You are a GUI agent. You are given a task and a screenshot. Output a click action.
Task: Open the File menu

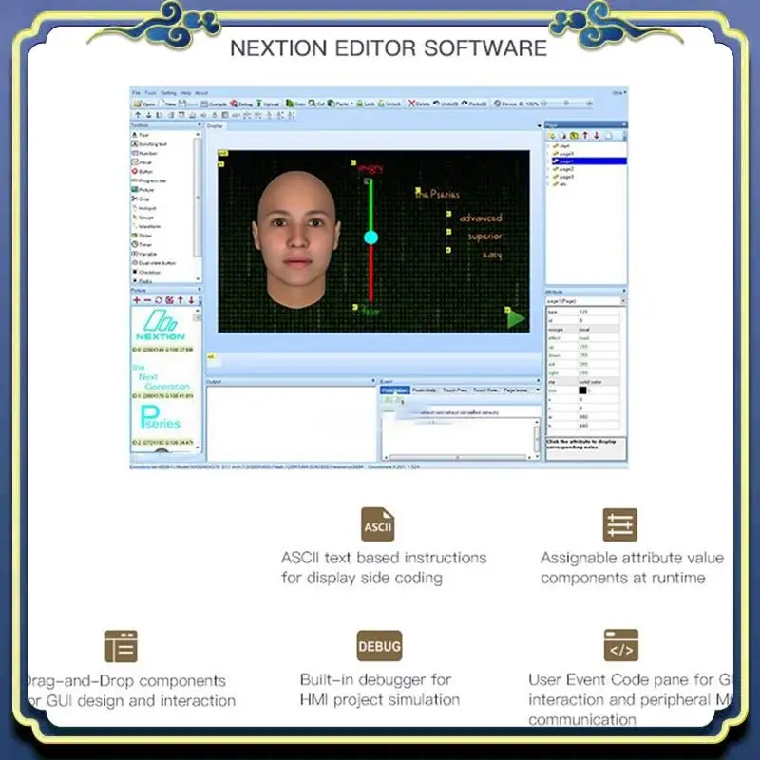136,92
